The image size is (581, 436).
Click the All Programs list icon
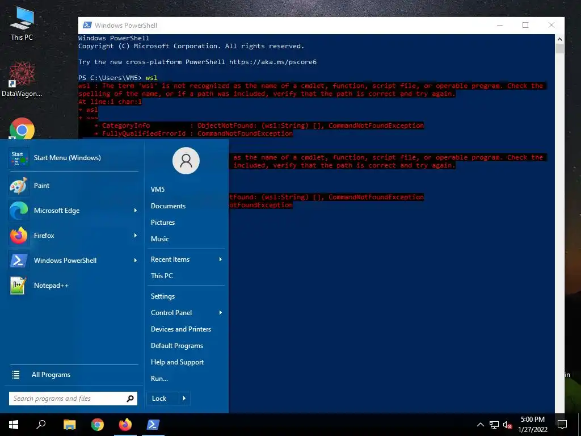click(x=15, y=375)
